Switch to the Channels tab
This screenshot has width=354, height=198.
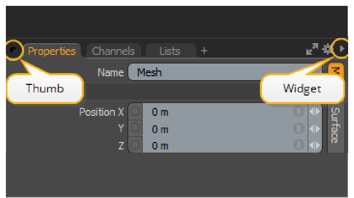click(x=113, y=51)
